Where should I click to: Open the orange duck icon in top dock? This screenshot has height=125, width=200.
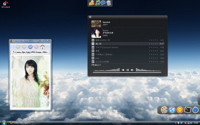click(x=92, y=3)
